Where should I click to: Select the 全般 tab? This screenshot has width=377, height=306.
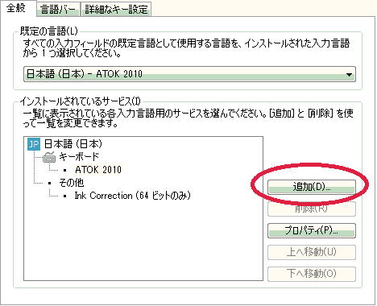coord(16,8)
